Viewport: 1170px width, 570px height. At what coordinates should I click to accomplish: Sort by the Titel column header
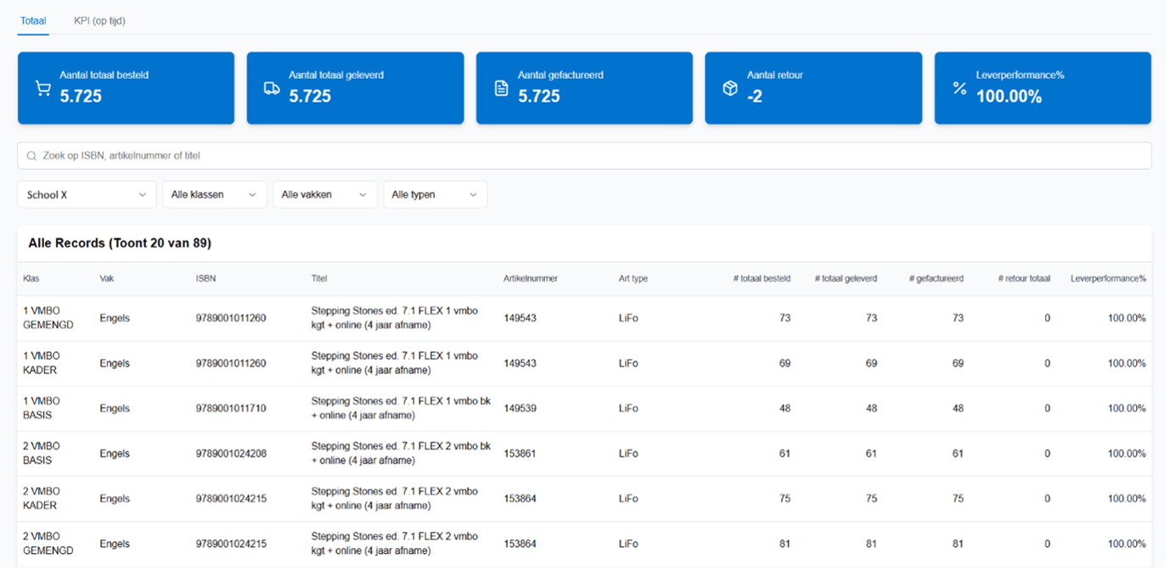319,278
